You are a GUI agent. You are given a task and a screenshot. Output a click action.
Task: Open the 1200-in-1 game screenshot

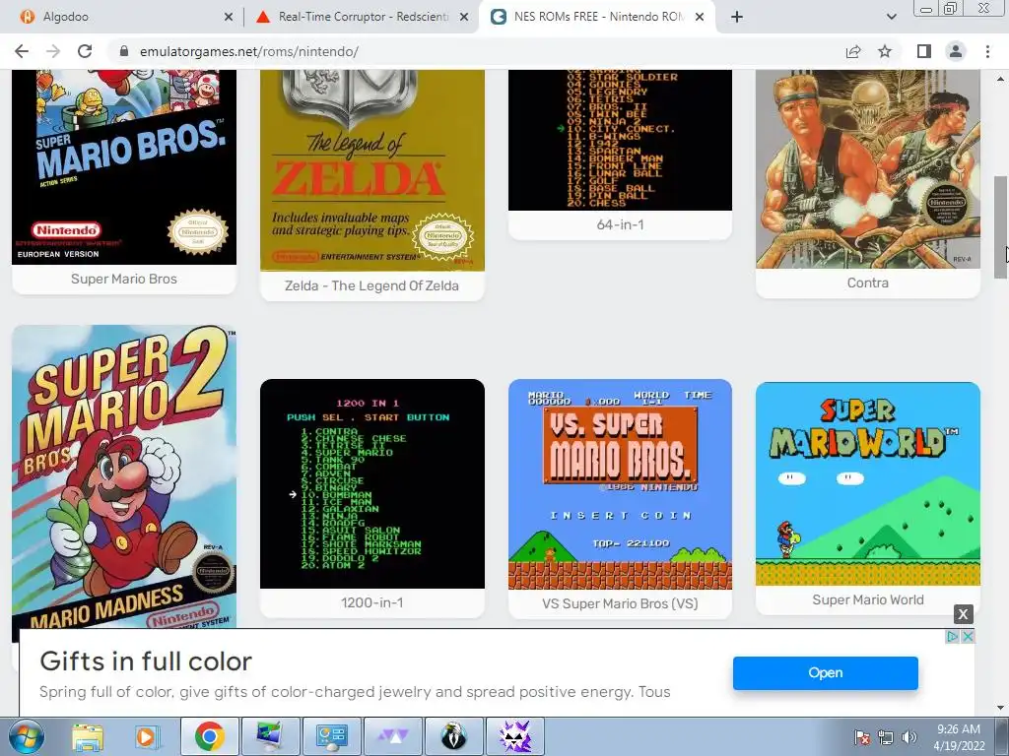coord(371,483)
